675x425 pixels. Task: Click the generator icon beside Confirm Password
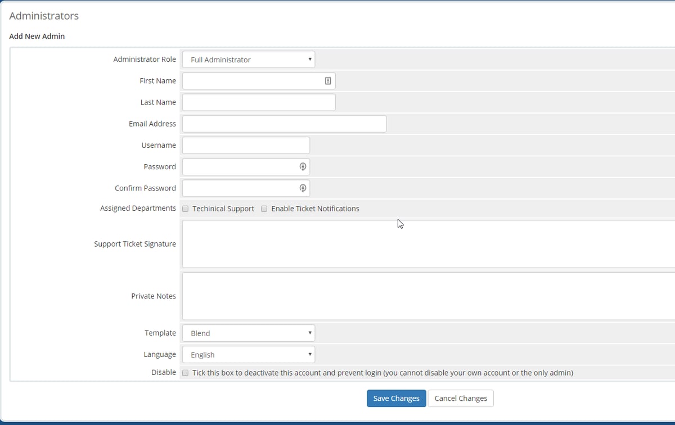(x=302, y=188)
